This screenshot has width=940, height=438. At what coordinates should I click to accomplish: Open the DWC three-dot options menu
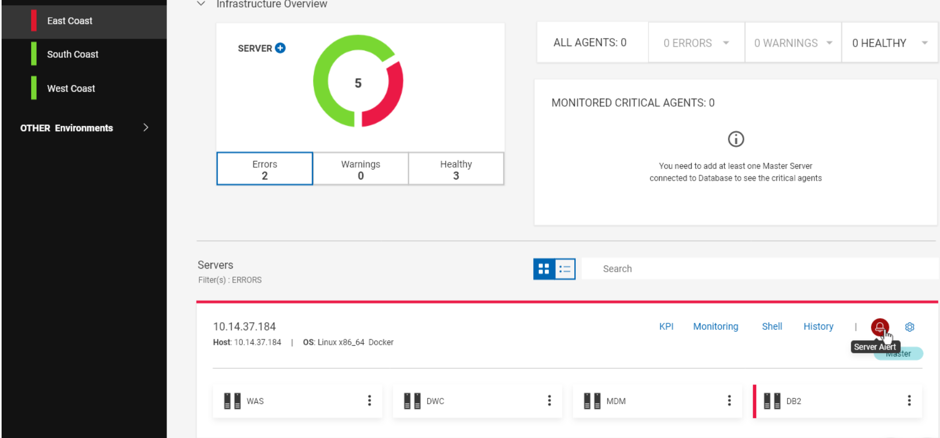point(549,400)
